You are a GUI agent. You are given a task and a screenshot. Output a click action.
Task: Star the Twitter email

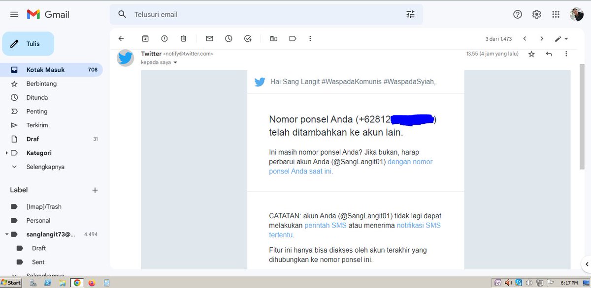[531, 54]
